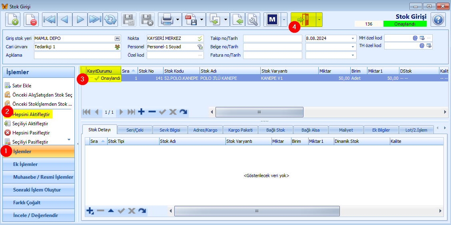Switch to the Kargo Paketi tab
451x225 pixels.
pos(240,130)
